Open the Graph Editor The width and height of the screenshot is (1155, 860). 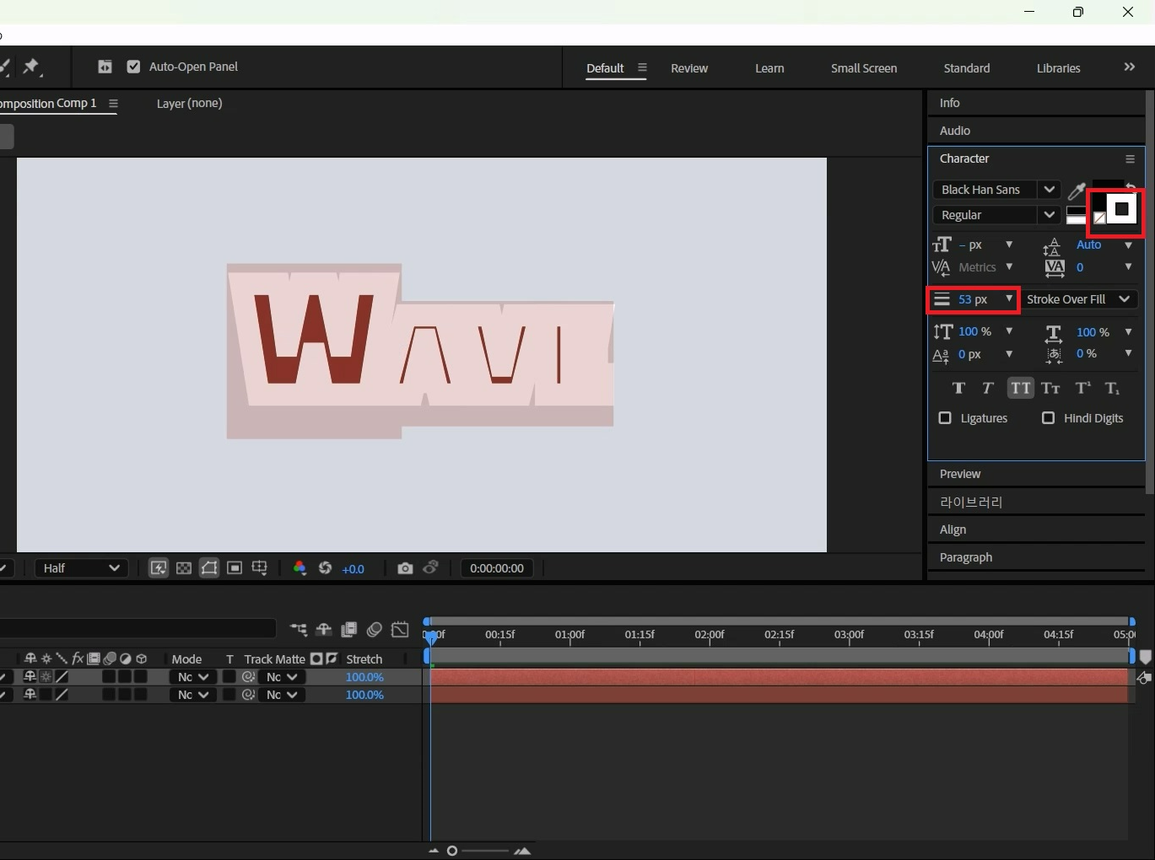400,629
